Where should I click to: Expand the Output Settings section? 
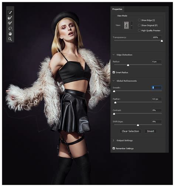coord(114,141)
